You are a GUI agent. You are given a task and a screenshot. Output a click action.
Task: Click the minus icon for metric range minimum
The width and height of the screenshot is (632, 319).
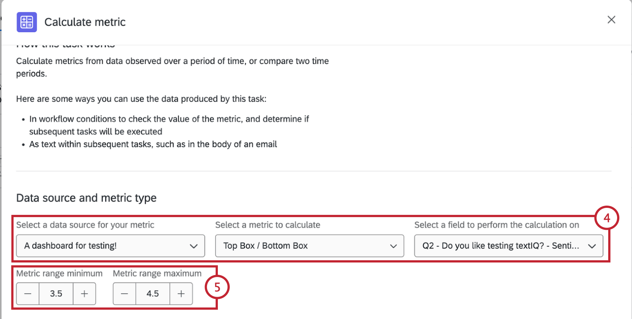tap(28, 293)
